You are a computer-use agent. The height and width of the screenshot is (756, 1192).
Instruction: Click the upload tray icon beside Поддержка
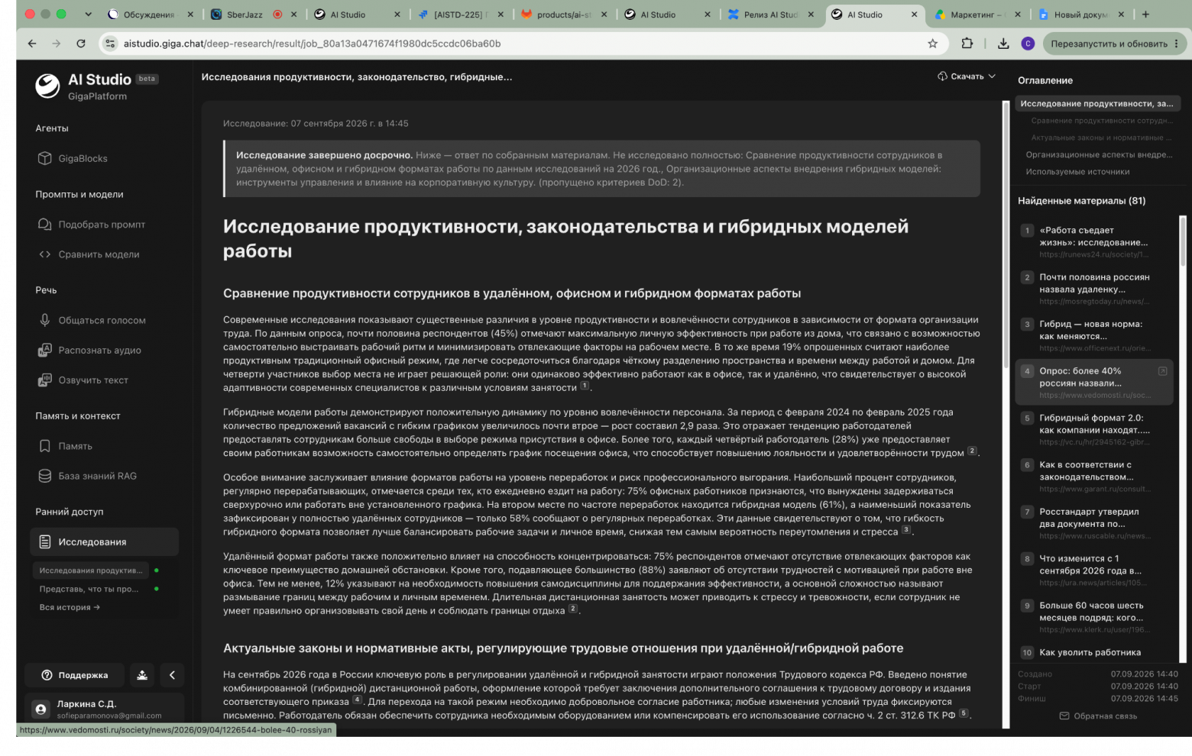pyautogui.click(x=142, y=675)
